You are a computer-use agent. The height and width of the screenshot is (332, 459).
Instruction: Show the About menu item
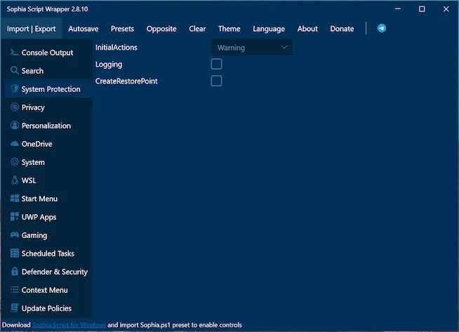point(307,29)
